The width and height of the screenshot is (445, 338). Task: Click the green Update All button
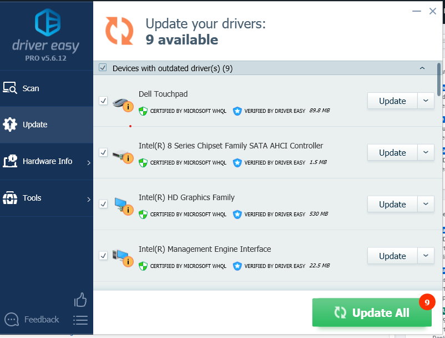[x=372, y=313]
